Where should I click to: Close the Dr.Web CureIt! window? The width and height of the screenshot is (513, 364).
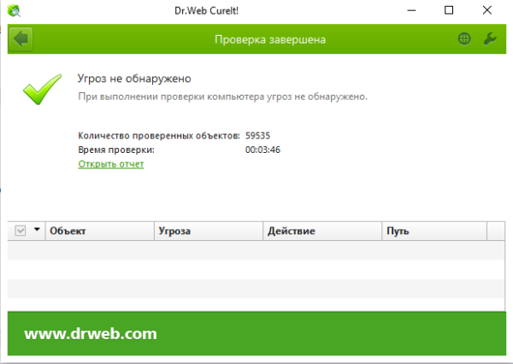[487, 10]
